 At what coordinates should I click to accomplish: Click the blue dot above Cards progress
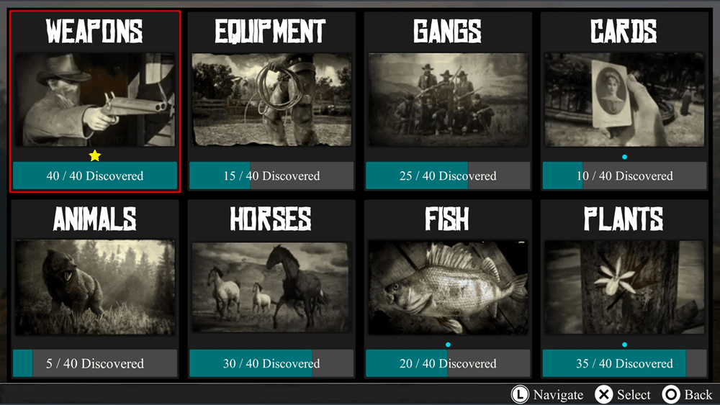(624, 157)
